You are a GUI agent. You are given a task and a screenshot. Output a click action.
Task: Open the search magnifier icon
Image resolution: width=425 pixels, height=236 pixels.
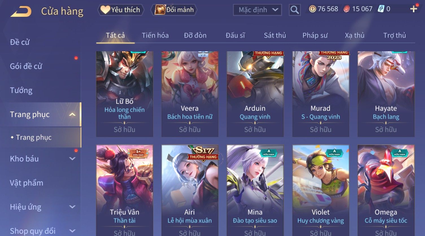[x=295, y=10]
